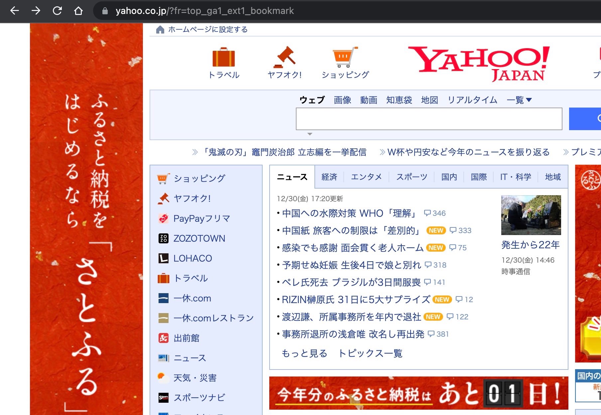Click inside the web search input field
Viewport: 601px width, 415px height.
pyautogui.click(x=429, y=119)
